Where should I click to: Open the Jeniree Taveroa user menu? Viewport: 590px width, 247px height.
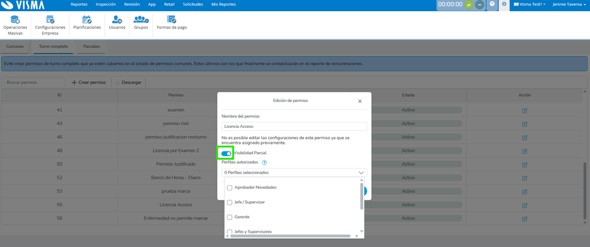[x=569, y=5]
